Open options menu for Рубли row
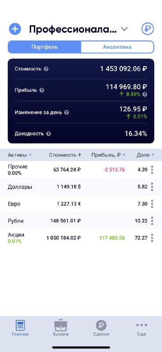The width and height of the screenshot is (162, 352). pos(152,221)
